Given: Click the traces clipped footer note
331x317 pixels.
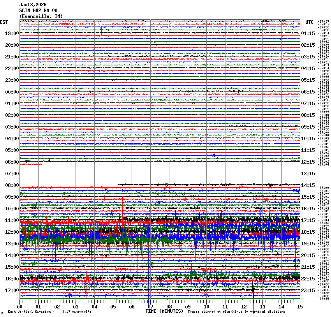Looking at the screenshot, I should [x=236, y=312].
